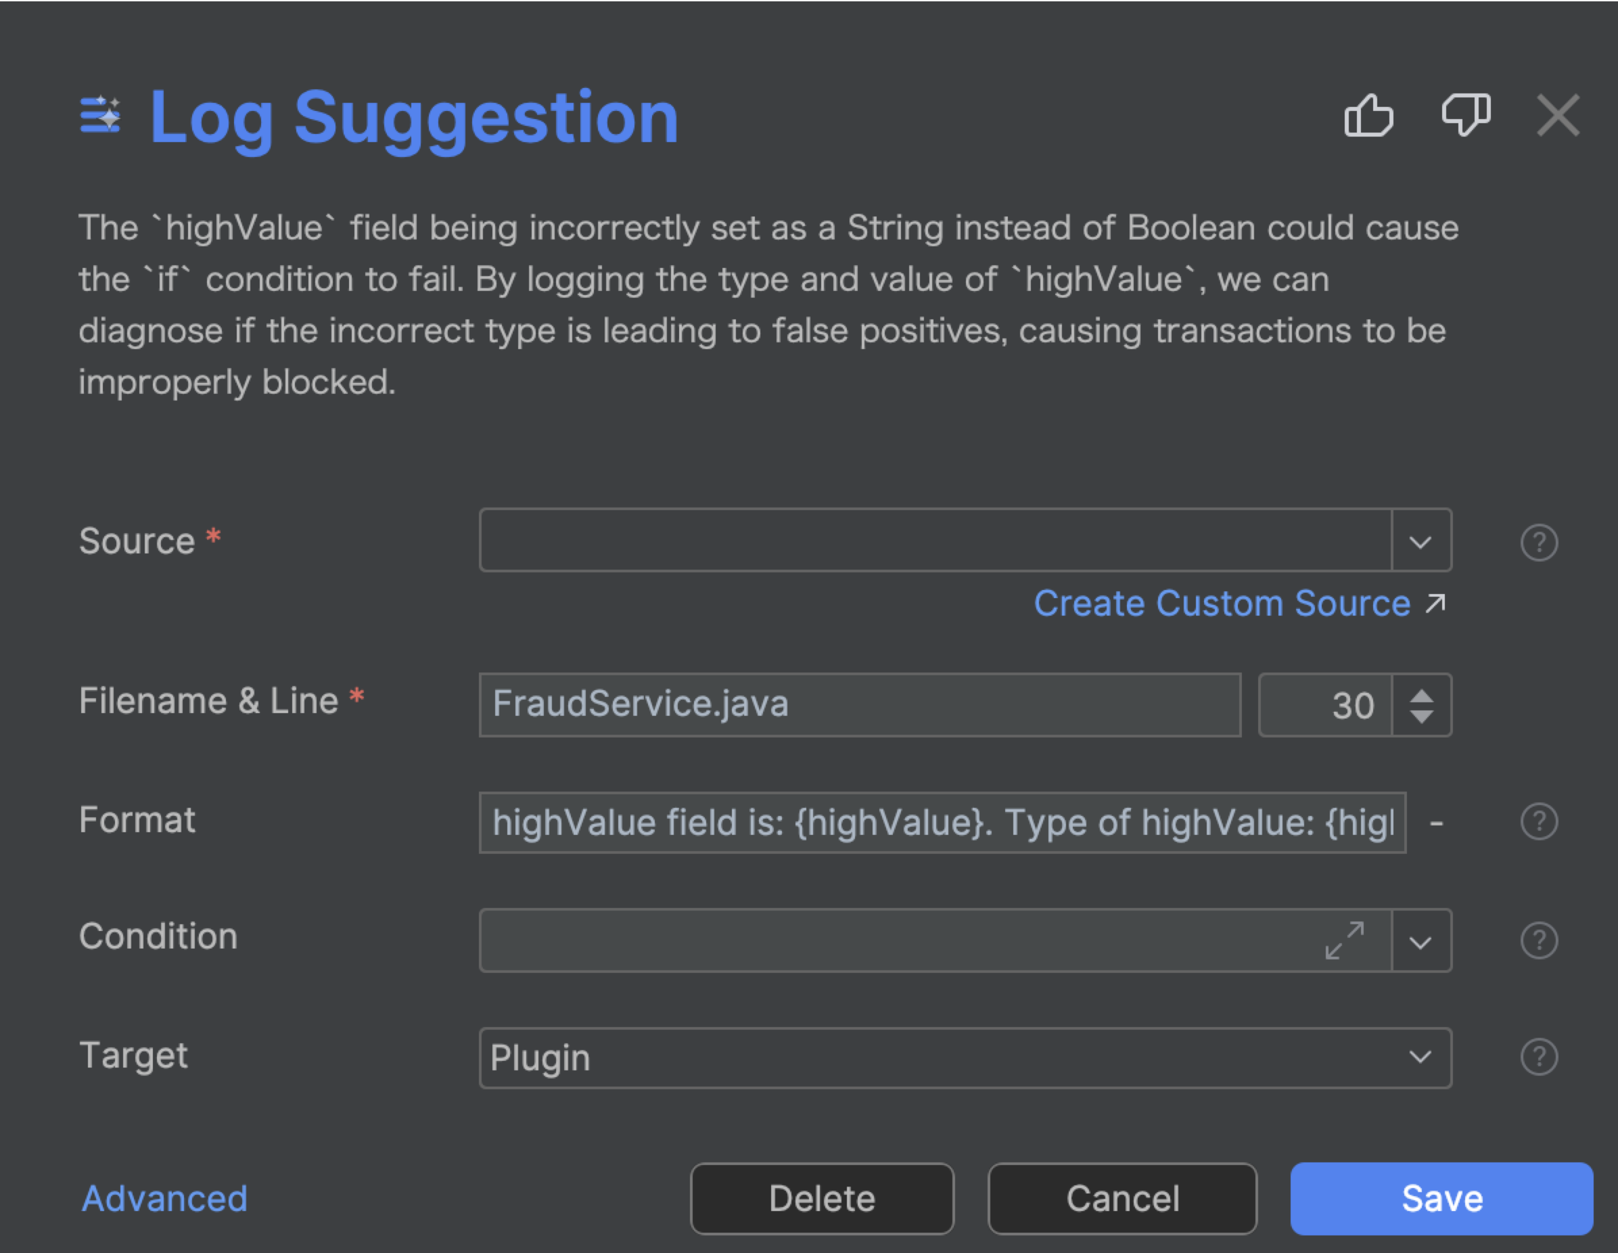This screenshot has height=1253, width=1618.
Task: Open the Target help icon
Action: [x=1539, y=1057]
